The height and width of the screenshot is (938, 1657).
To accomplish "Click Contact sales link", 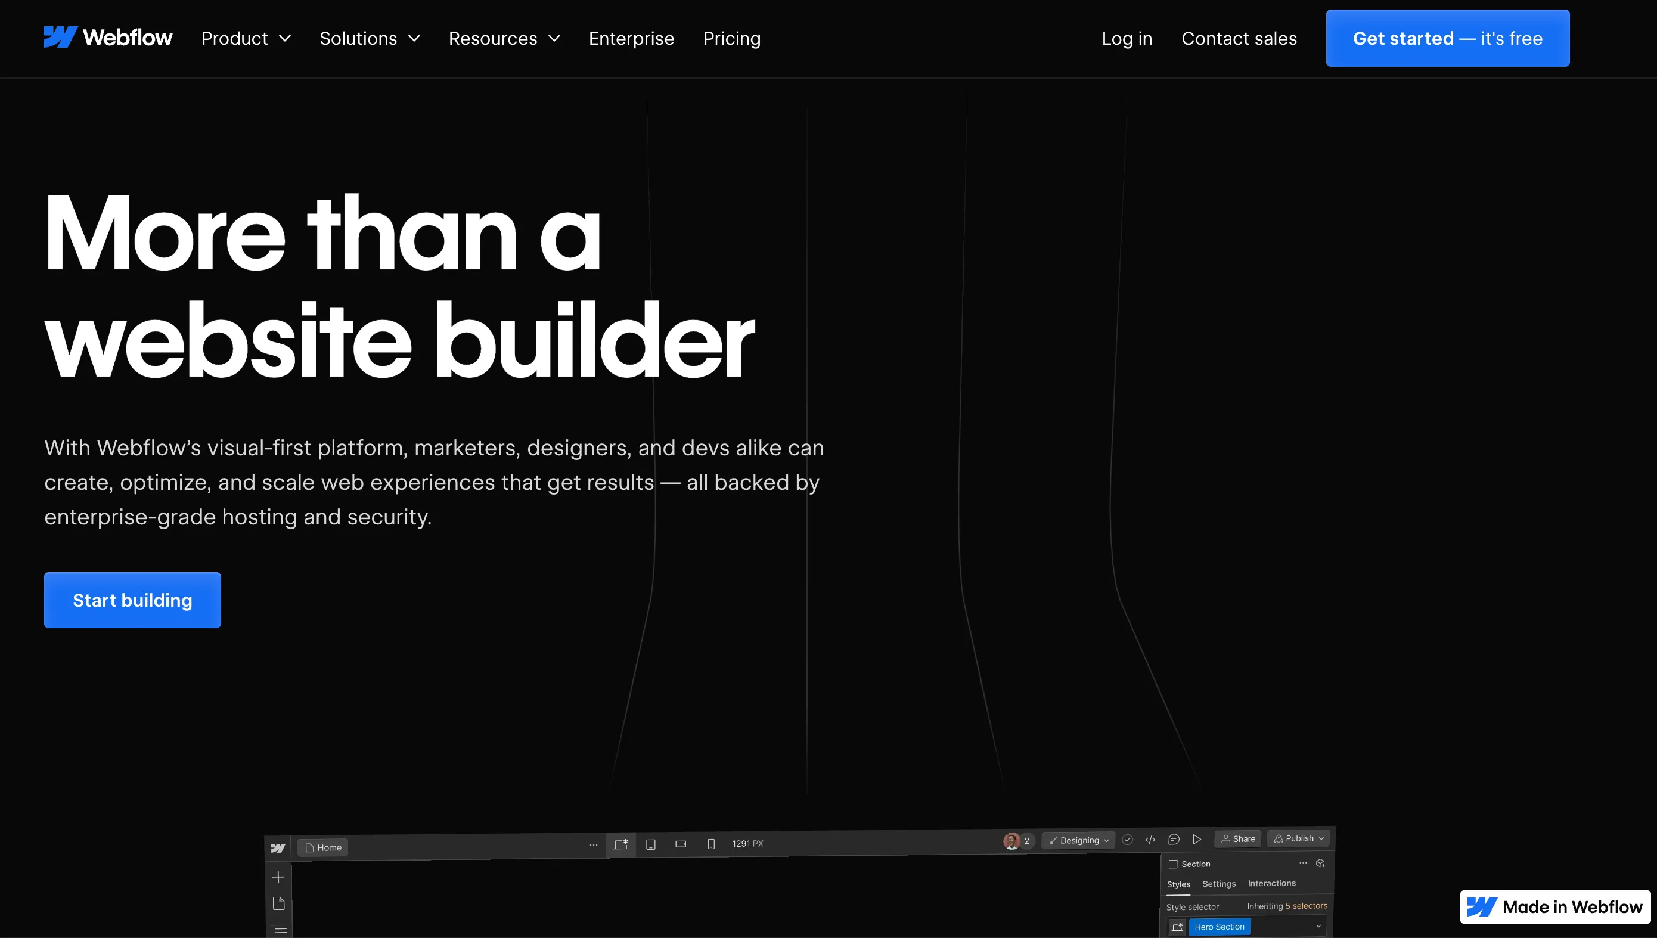I will pos(1239,39).
